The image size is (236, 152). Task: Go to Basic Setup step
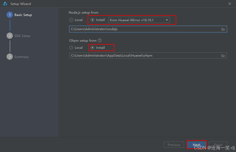(19, 15)
